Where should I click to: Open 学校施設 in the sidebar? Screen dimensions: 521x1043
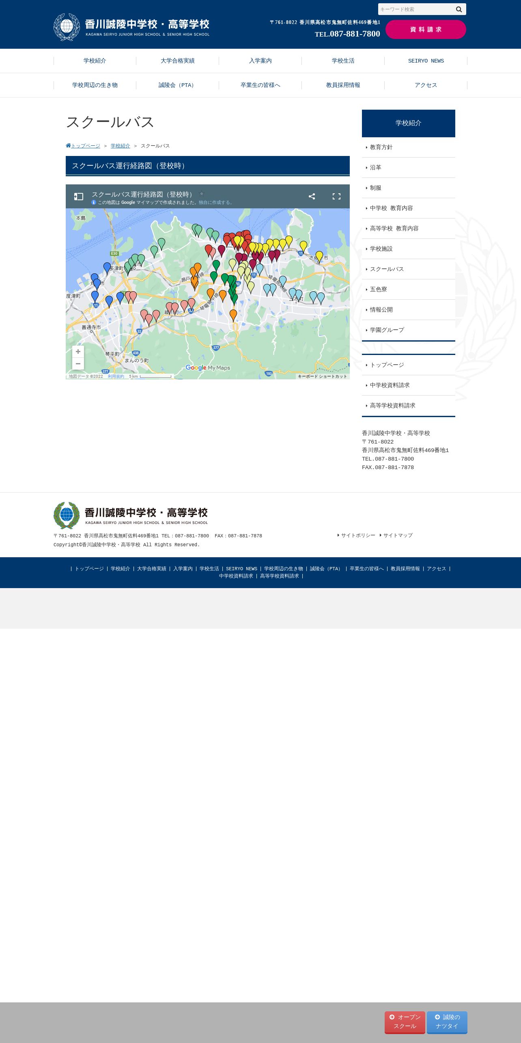point(409,249)
